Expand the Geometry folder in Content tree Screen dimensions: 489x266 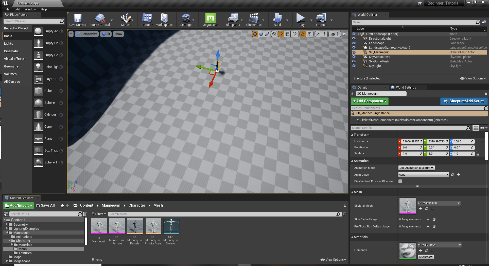click(x=7, y=224)
